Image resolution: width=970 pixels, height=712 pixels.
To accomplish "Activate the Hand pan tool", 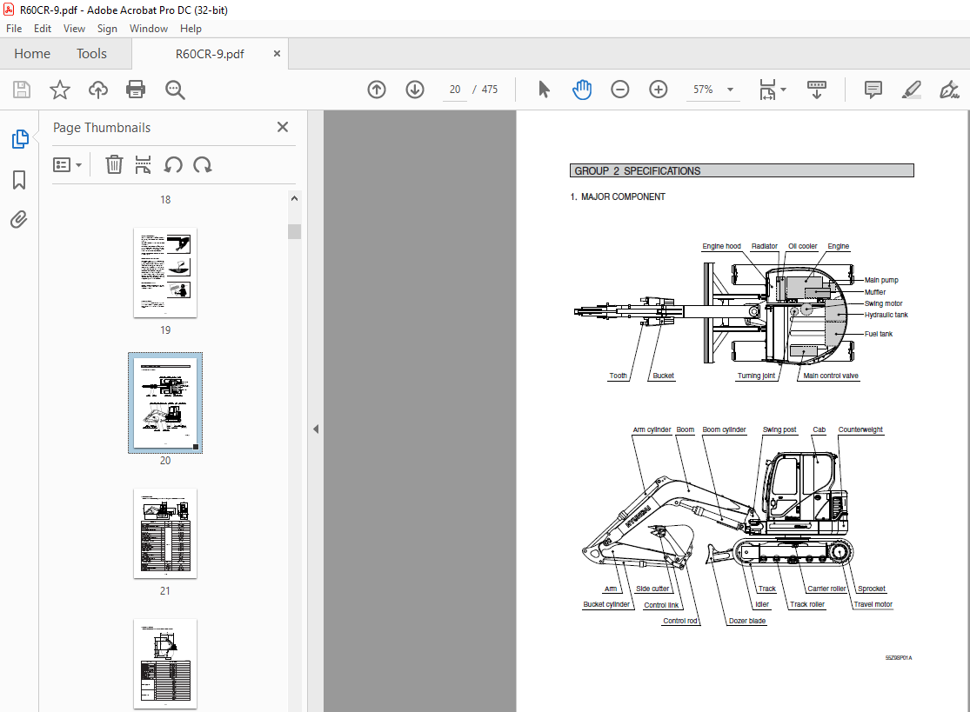I will [581, 90].
